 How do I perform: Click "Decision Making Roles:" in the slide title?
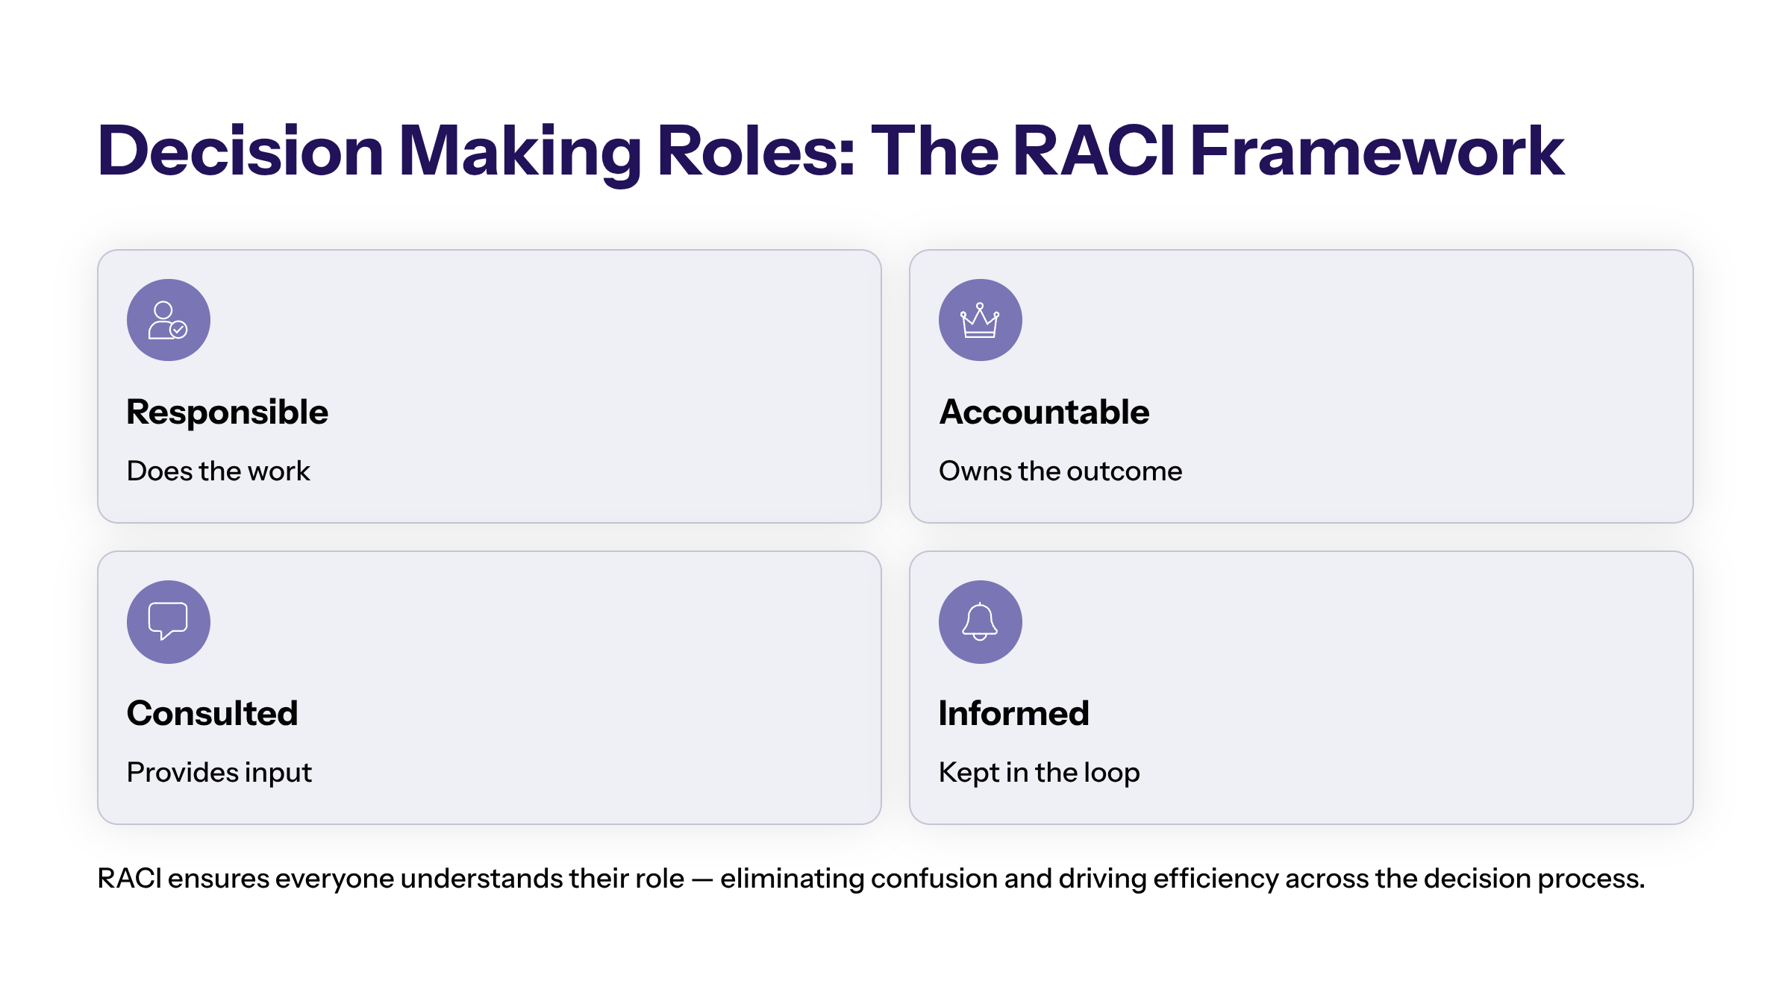[476, 151]
